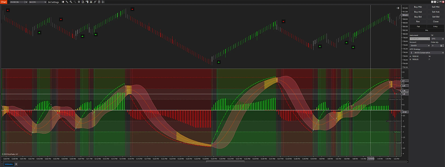Adjust the order quantity spinner arrows

click(x=443, y=46)
